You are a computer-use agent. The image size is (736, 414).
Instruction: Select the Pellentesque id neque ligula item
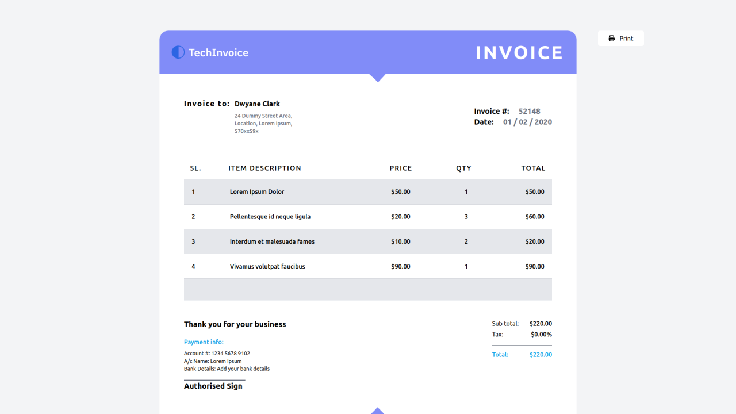click(x=270, y=217)
